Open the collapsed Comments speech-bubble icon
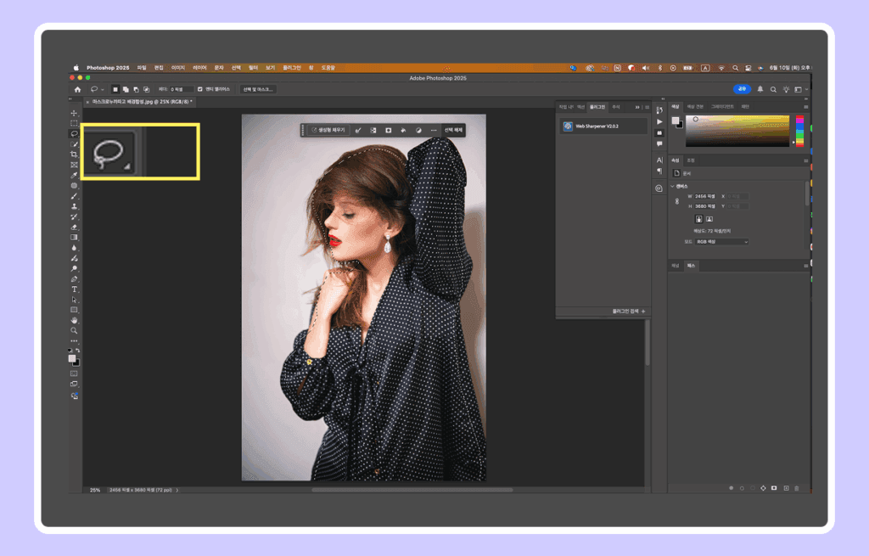 click(x=659, y=144)
